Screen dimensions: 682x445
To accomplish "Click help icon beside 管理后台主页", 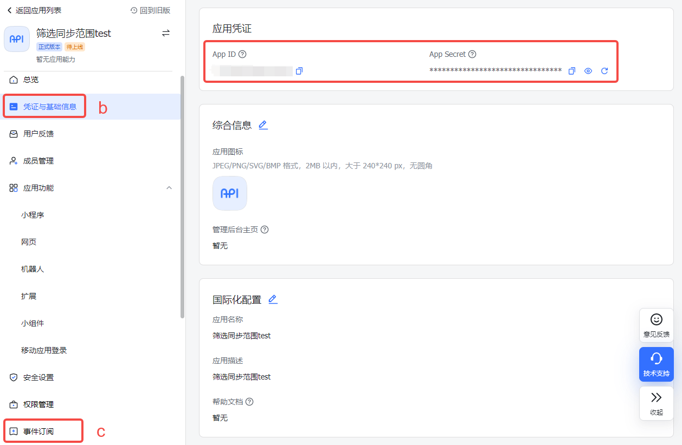I will (265, 230).
